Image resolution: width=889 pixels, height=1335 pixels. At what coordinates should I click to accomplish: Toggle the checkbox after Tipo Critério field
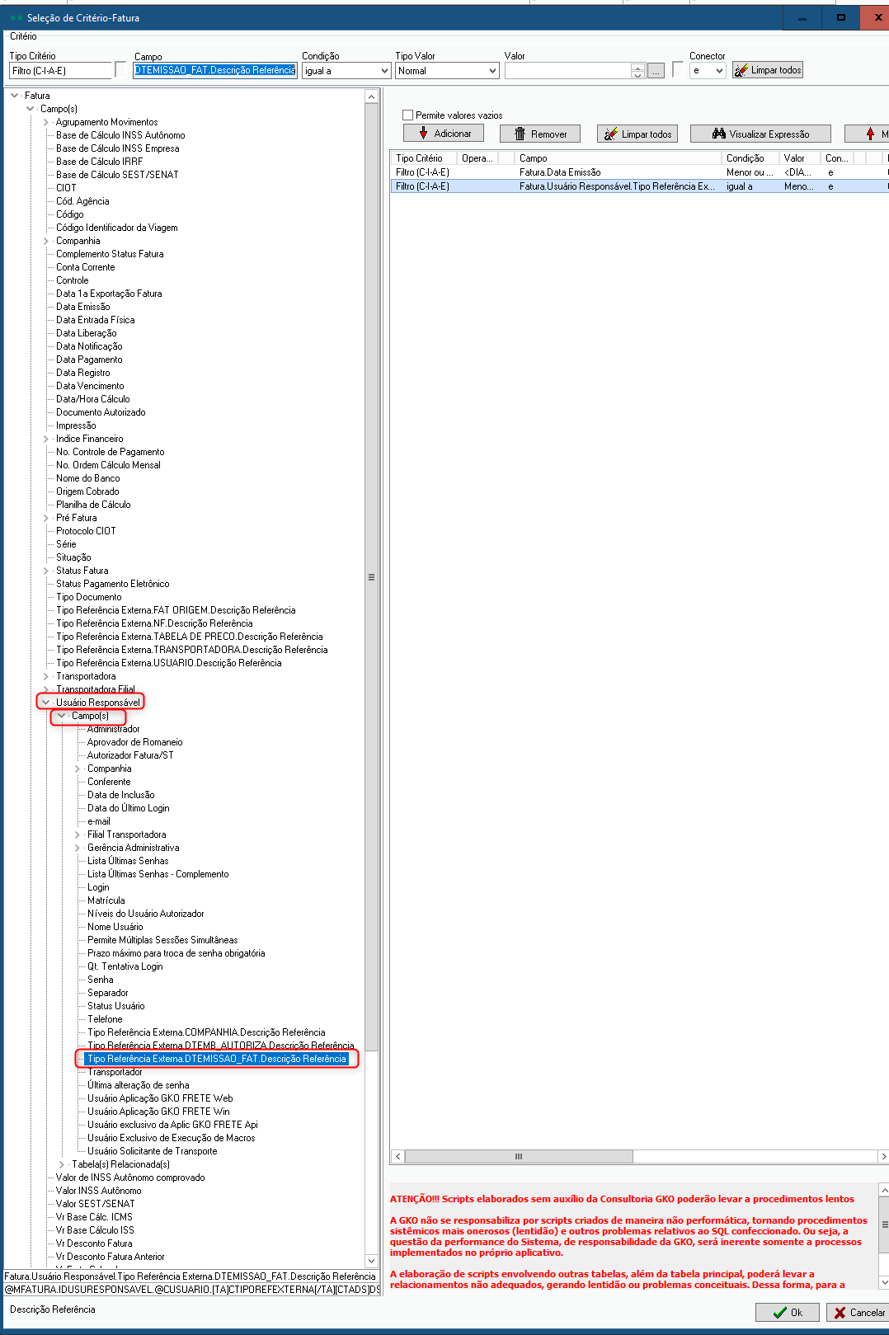coord(120,69)
